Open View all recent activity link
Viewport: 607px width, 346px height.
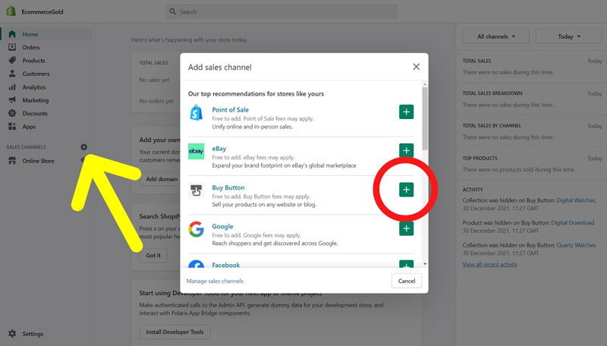pos(490,264)
